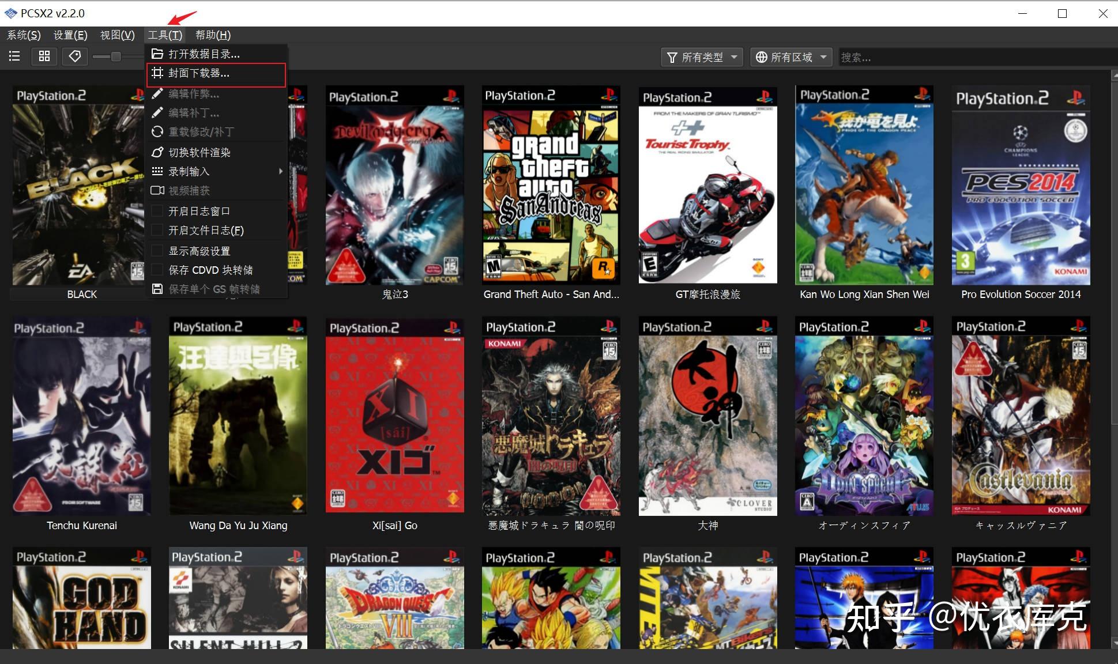Expand the 所有区域 region dropdown
The image size is (1118, 664).
[790, 56]
